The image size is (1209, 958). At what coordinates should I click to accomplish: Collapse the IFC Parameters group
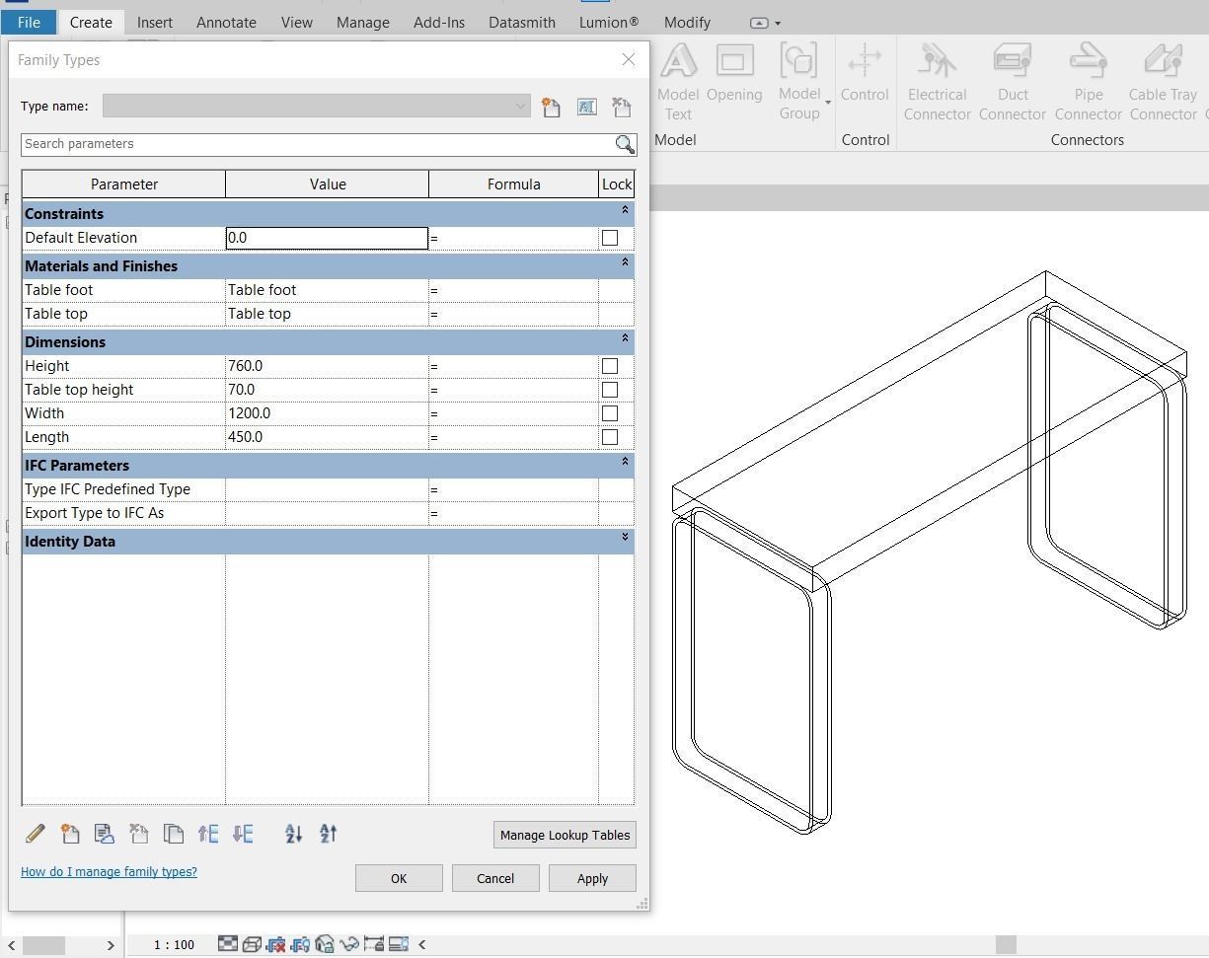[625, 462]
